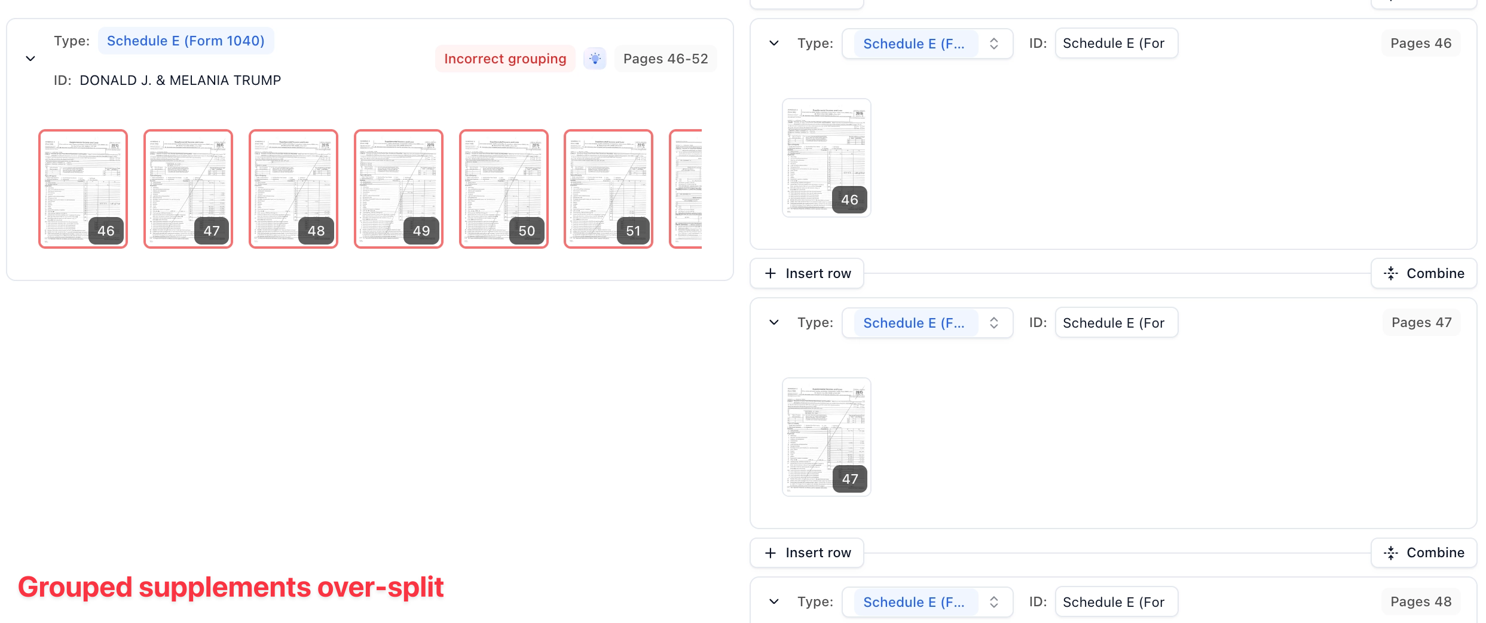Combine rows for Pages 47 and 48
Viewport: 1486px width, 623px height.
pyautogui.click(x=1424, y=552)
